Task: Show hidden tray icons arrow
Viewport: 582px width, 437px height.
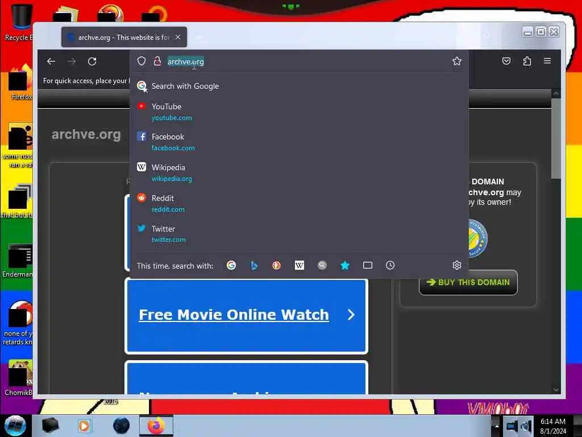Action: pyautogui.click(x=497, y=426)
